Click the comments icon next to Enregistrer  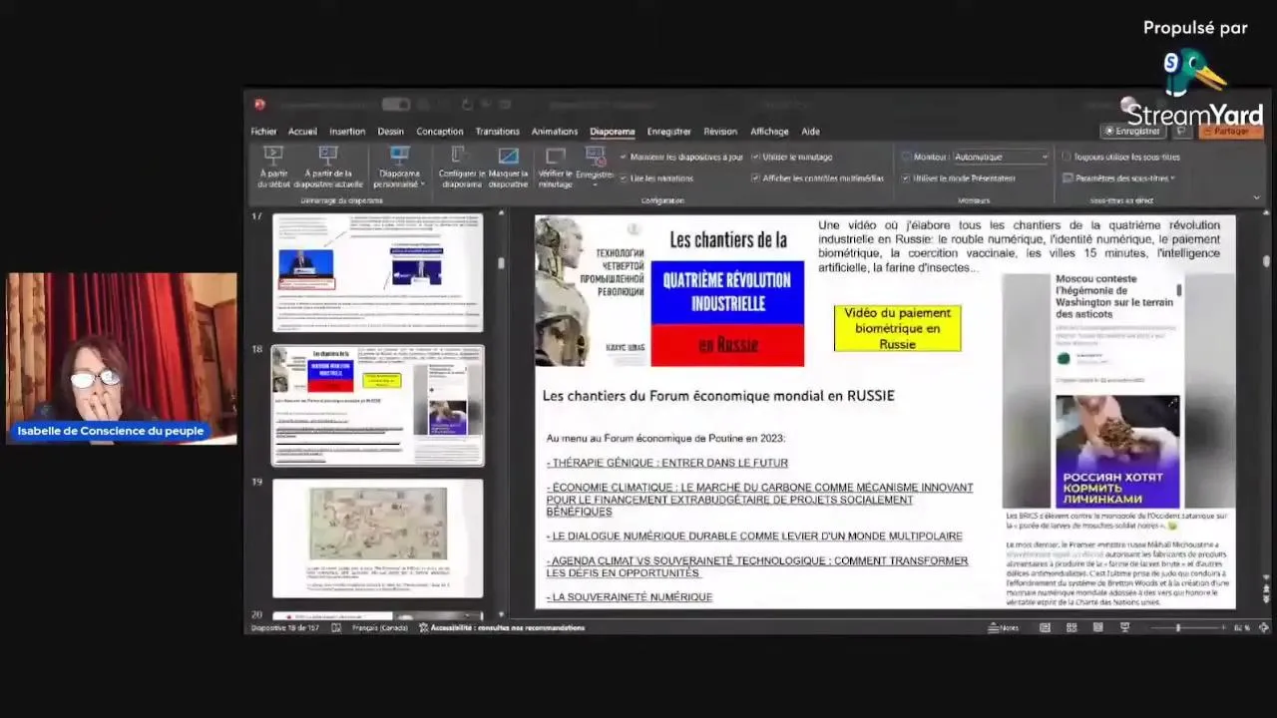point(1181,131)
